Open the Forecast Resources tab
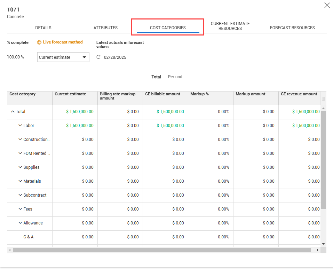Image resolution: width=333 pixels, height=269 pixels. 292,28
